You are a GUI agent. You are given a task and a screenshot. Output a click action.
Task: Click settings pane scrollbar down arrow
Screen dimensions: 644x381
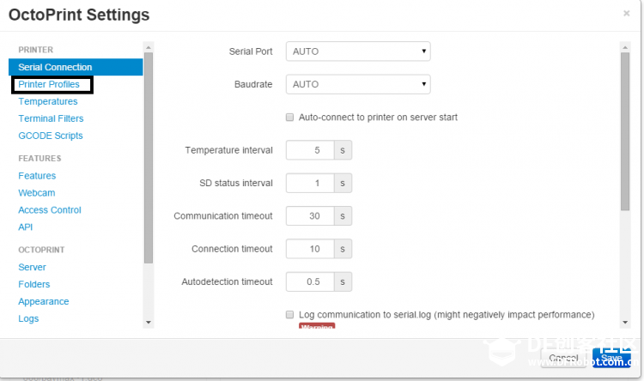(x=625, y=323)
